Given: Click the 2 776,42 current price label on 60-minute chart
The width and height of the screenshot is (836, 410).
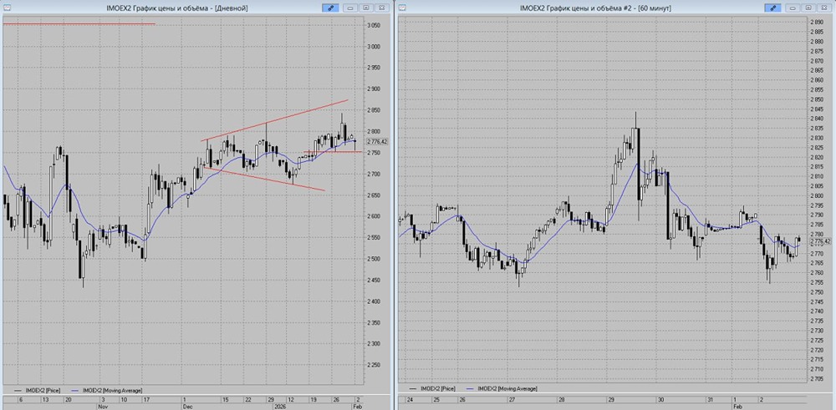Looking at the screenshot, I should pyautogui.click(x=821, y=241).
